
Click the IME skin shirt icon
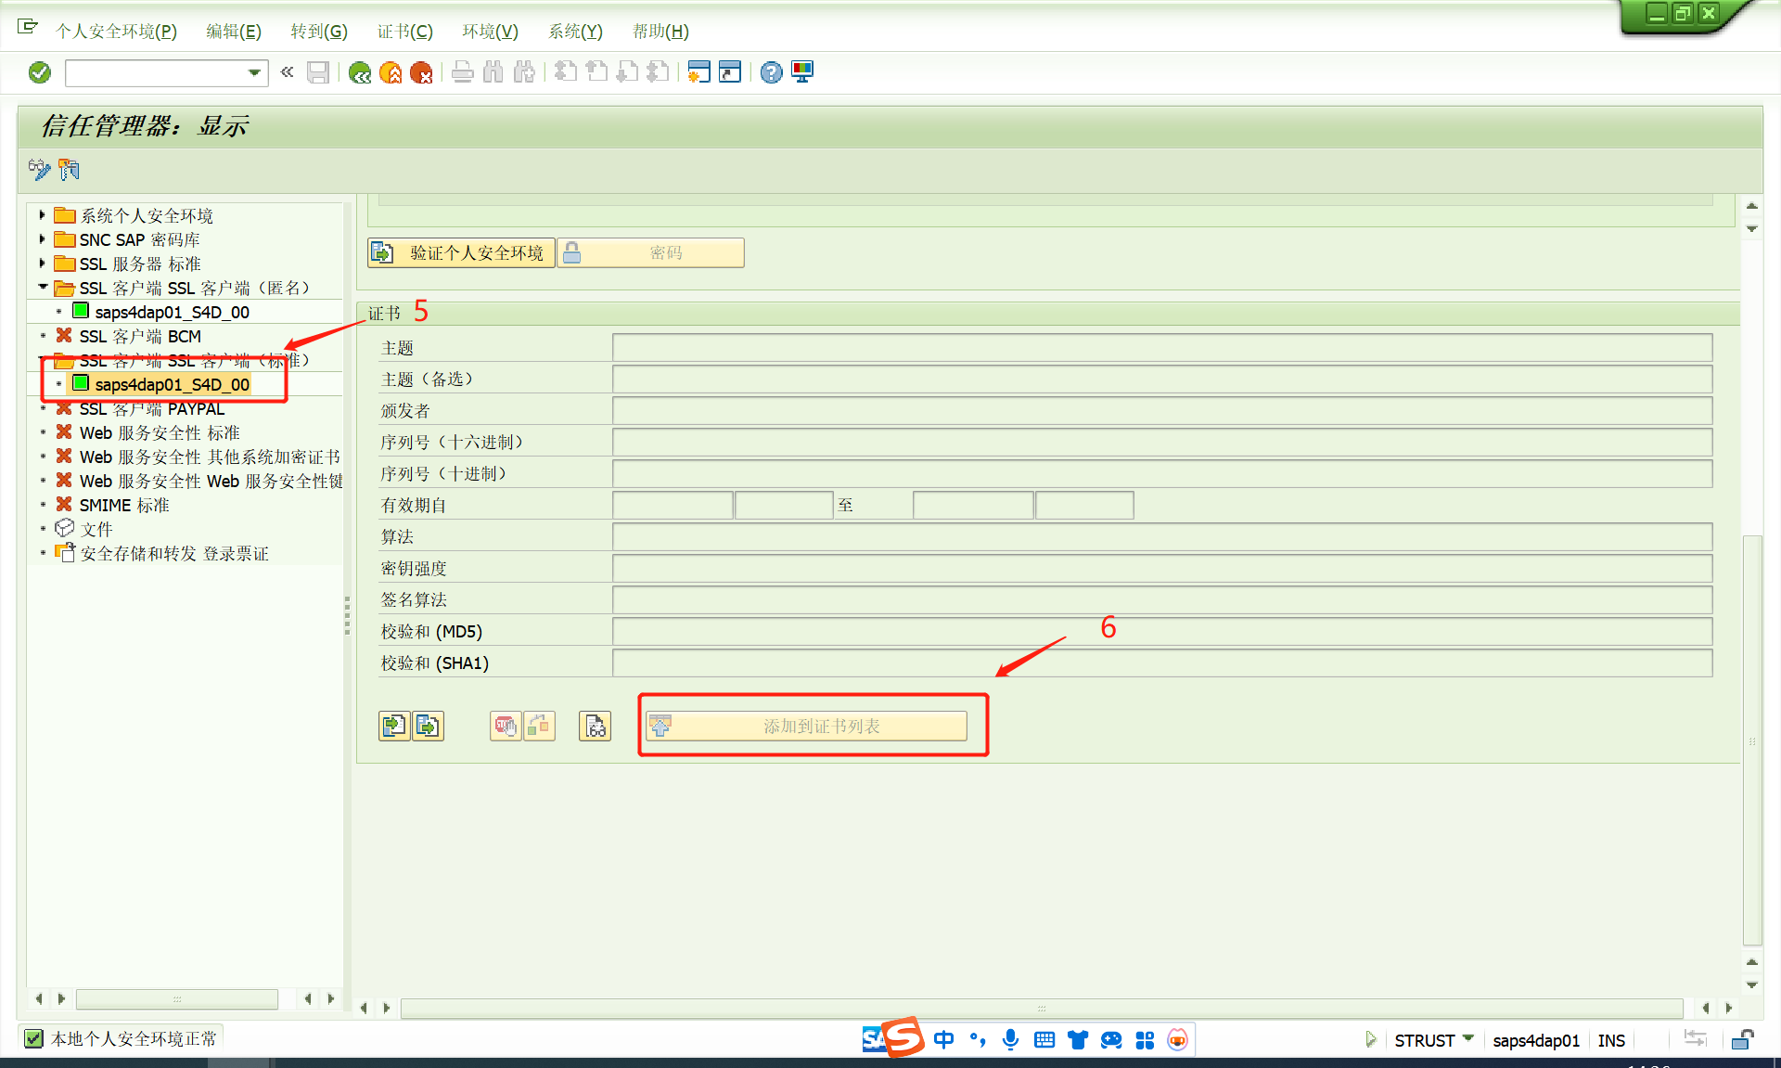click(x=1078, y=1040)
